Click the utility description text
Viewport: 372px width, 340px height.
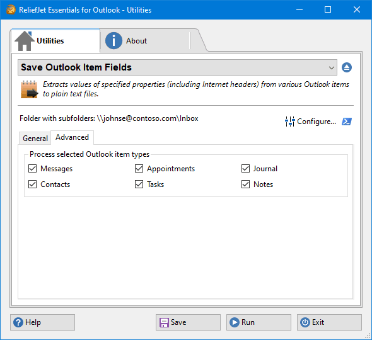[x=195, y=89]
